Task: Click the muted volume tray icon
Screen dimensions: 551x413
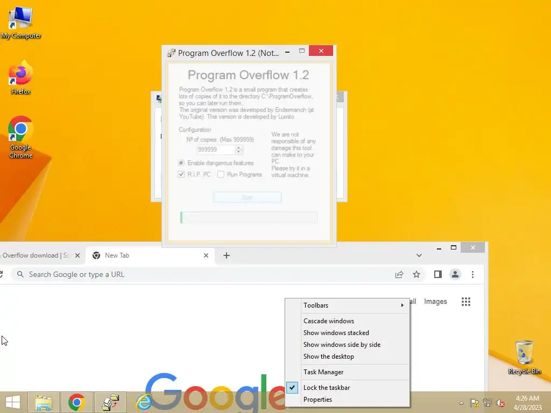Action: point(500,402)
